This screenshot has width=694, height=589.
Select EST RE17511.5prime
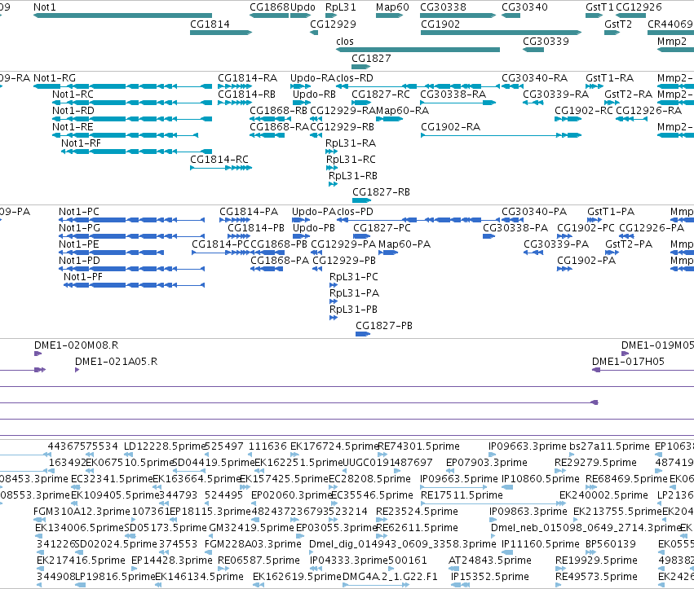[462, 495]
